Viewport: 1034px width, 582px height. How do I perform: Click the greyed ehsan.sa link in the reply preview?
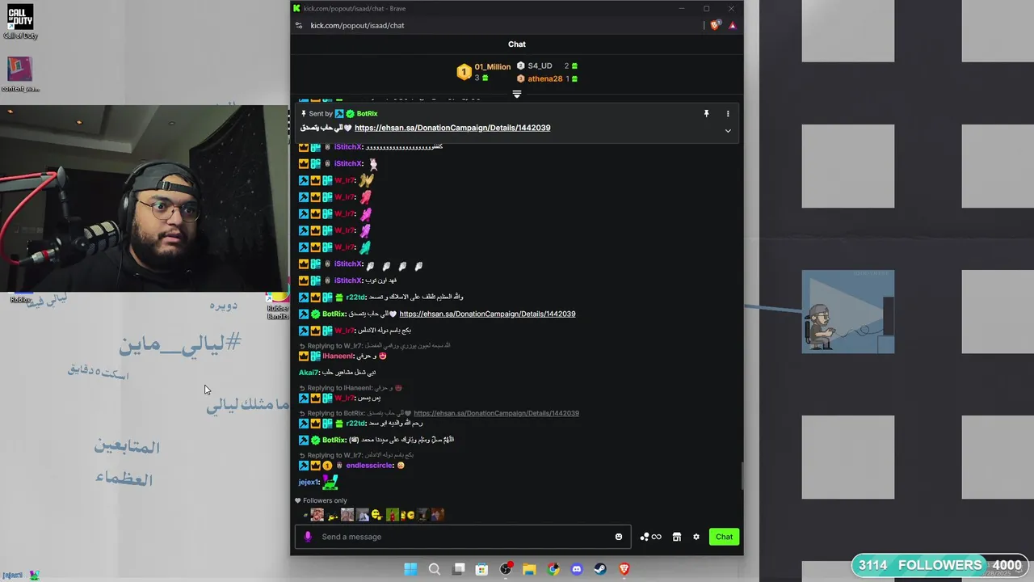(496, 413)
